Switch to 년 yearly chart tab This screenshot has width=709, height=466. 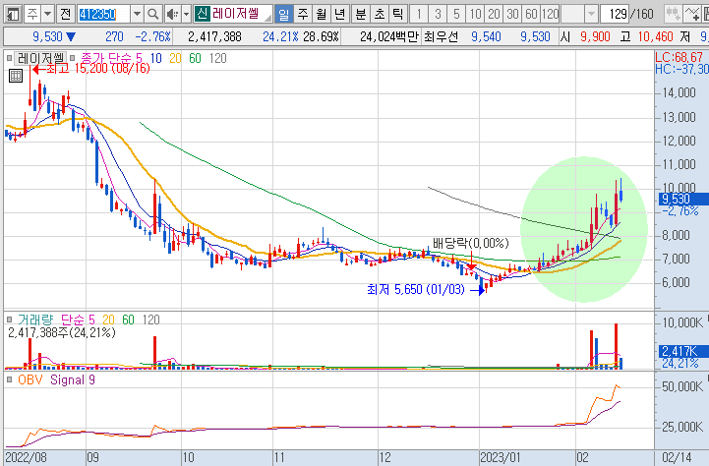point(340,15)
